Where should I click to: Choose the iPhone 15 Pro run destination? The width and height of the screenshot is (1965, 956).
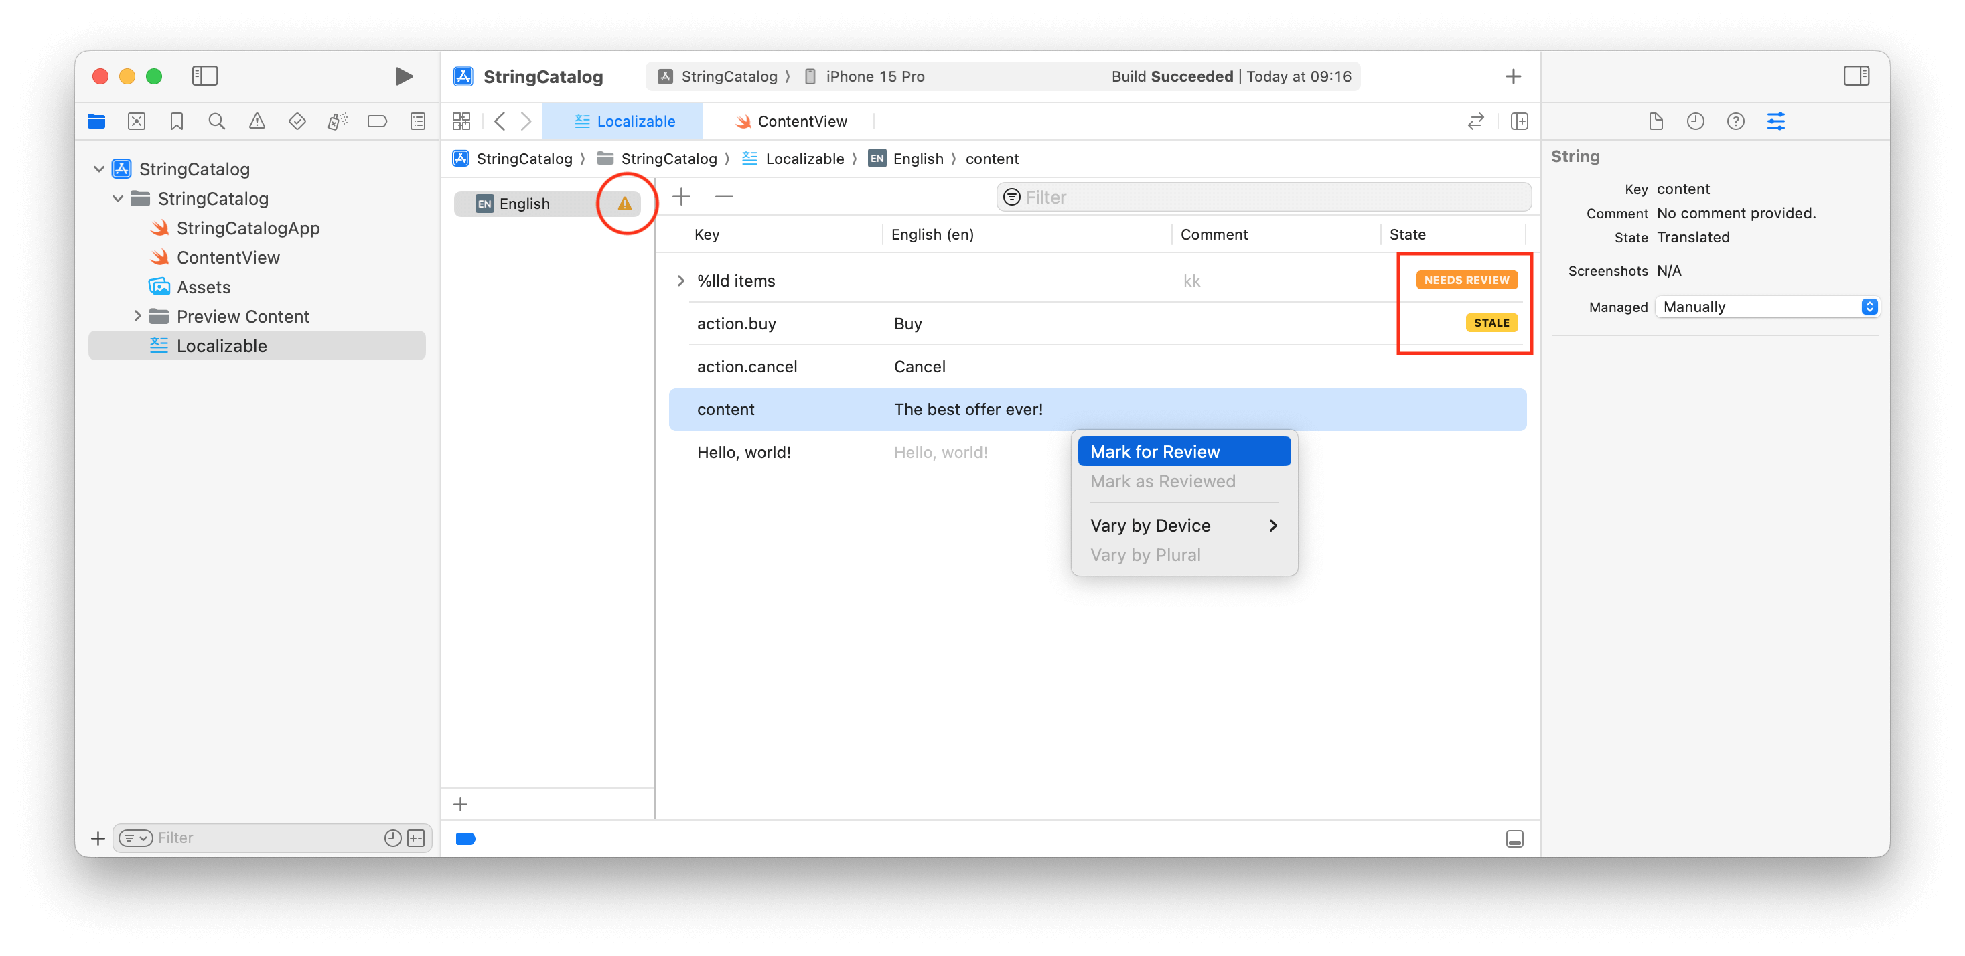click(x=864, y=76)
